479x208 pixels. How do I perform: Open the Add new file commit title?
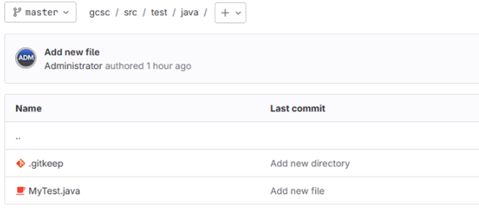(x=72, y=52)
